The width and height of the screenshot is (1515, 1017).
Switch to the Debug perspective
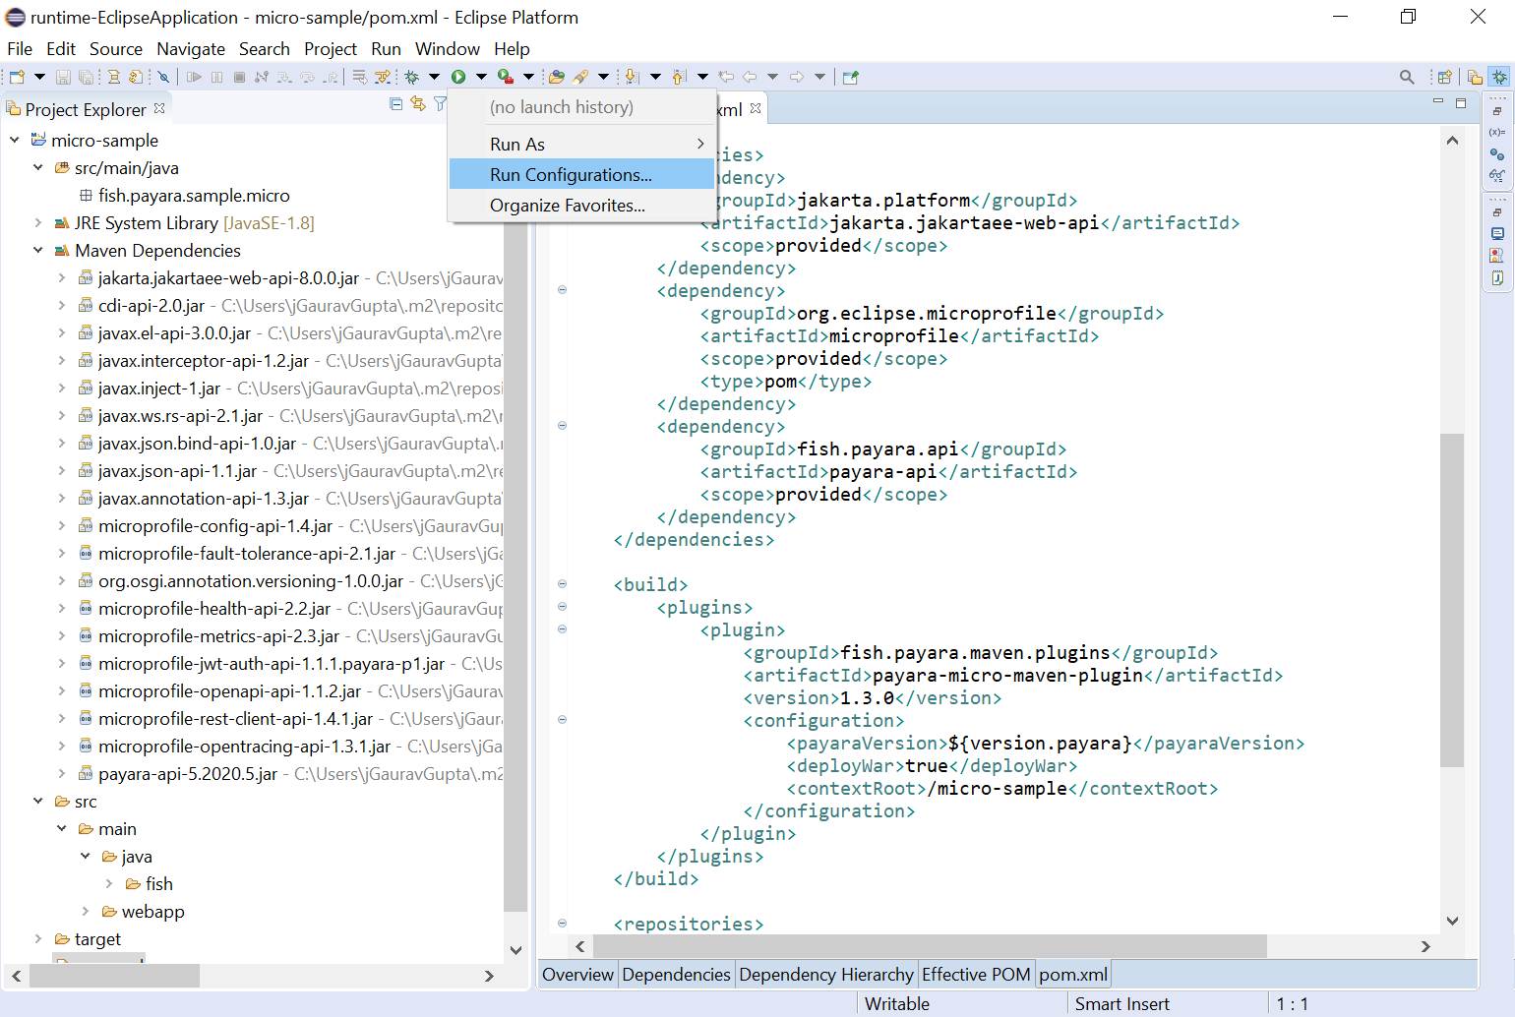1499,77
